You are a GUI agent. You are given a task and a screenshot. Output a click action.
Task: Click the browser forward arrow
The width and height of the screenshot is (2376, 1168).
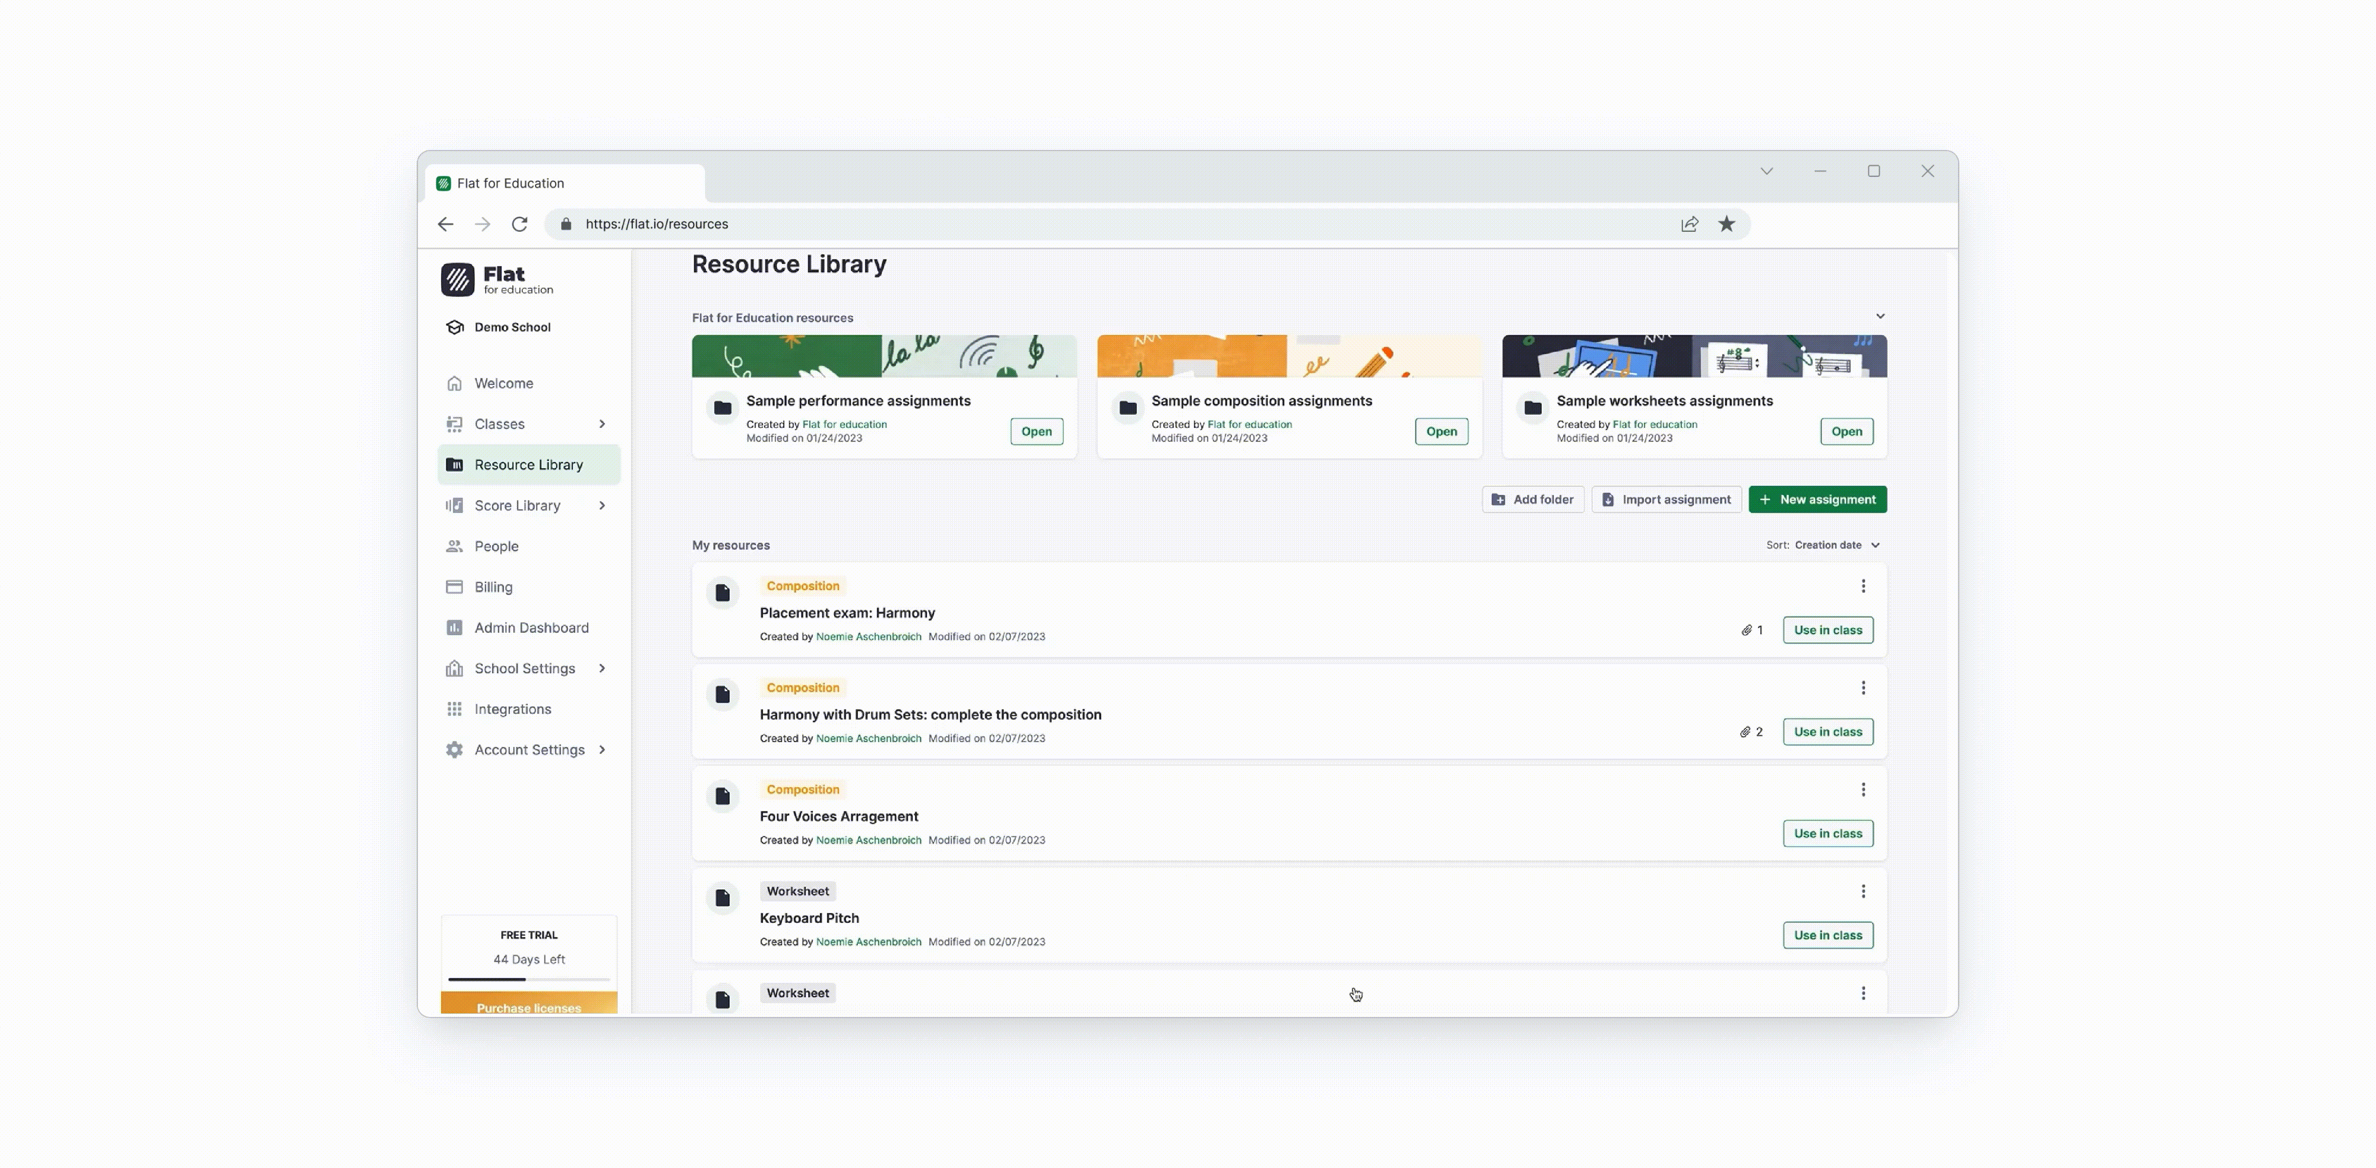click(482, 224)
